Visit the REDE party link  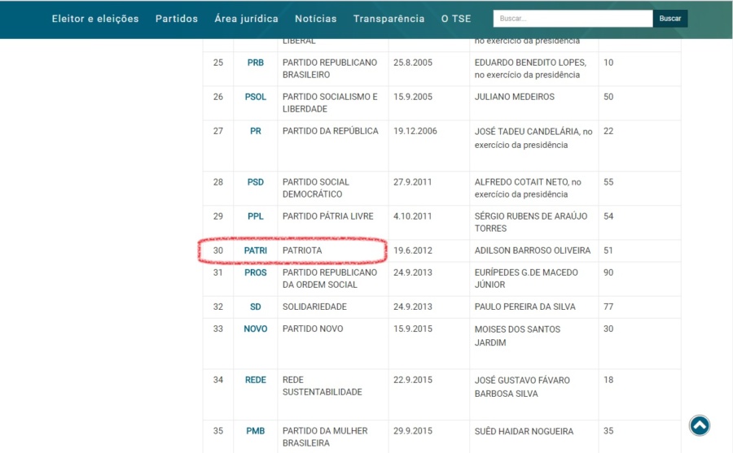255,380
